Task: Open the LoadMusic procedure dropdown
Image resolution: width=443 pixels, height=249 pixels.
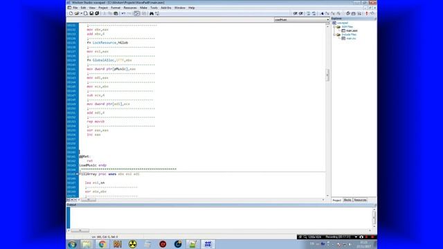Action: (302, 20)
